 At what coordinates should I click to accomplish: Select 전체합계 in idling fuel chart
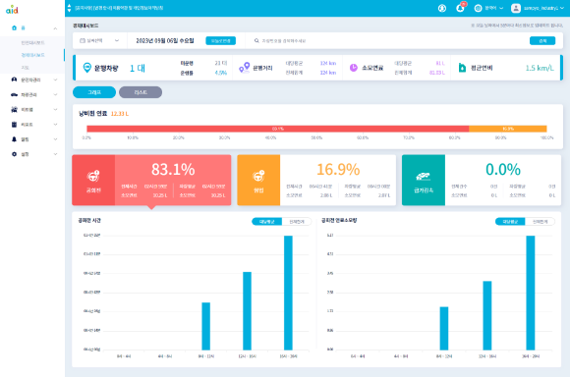point(540,222)
